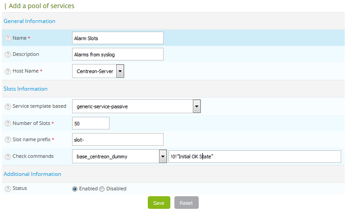This screenshot has width=347, height=212.
Task: Click help icon next to Status
Action: click(8, 189)
